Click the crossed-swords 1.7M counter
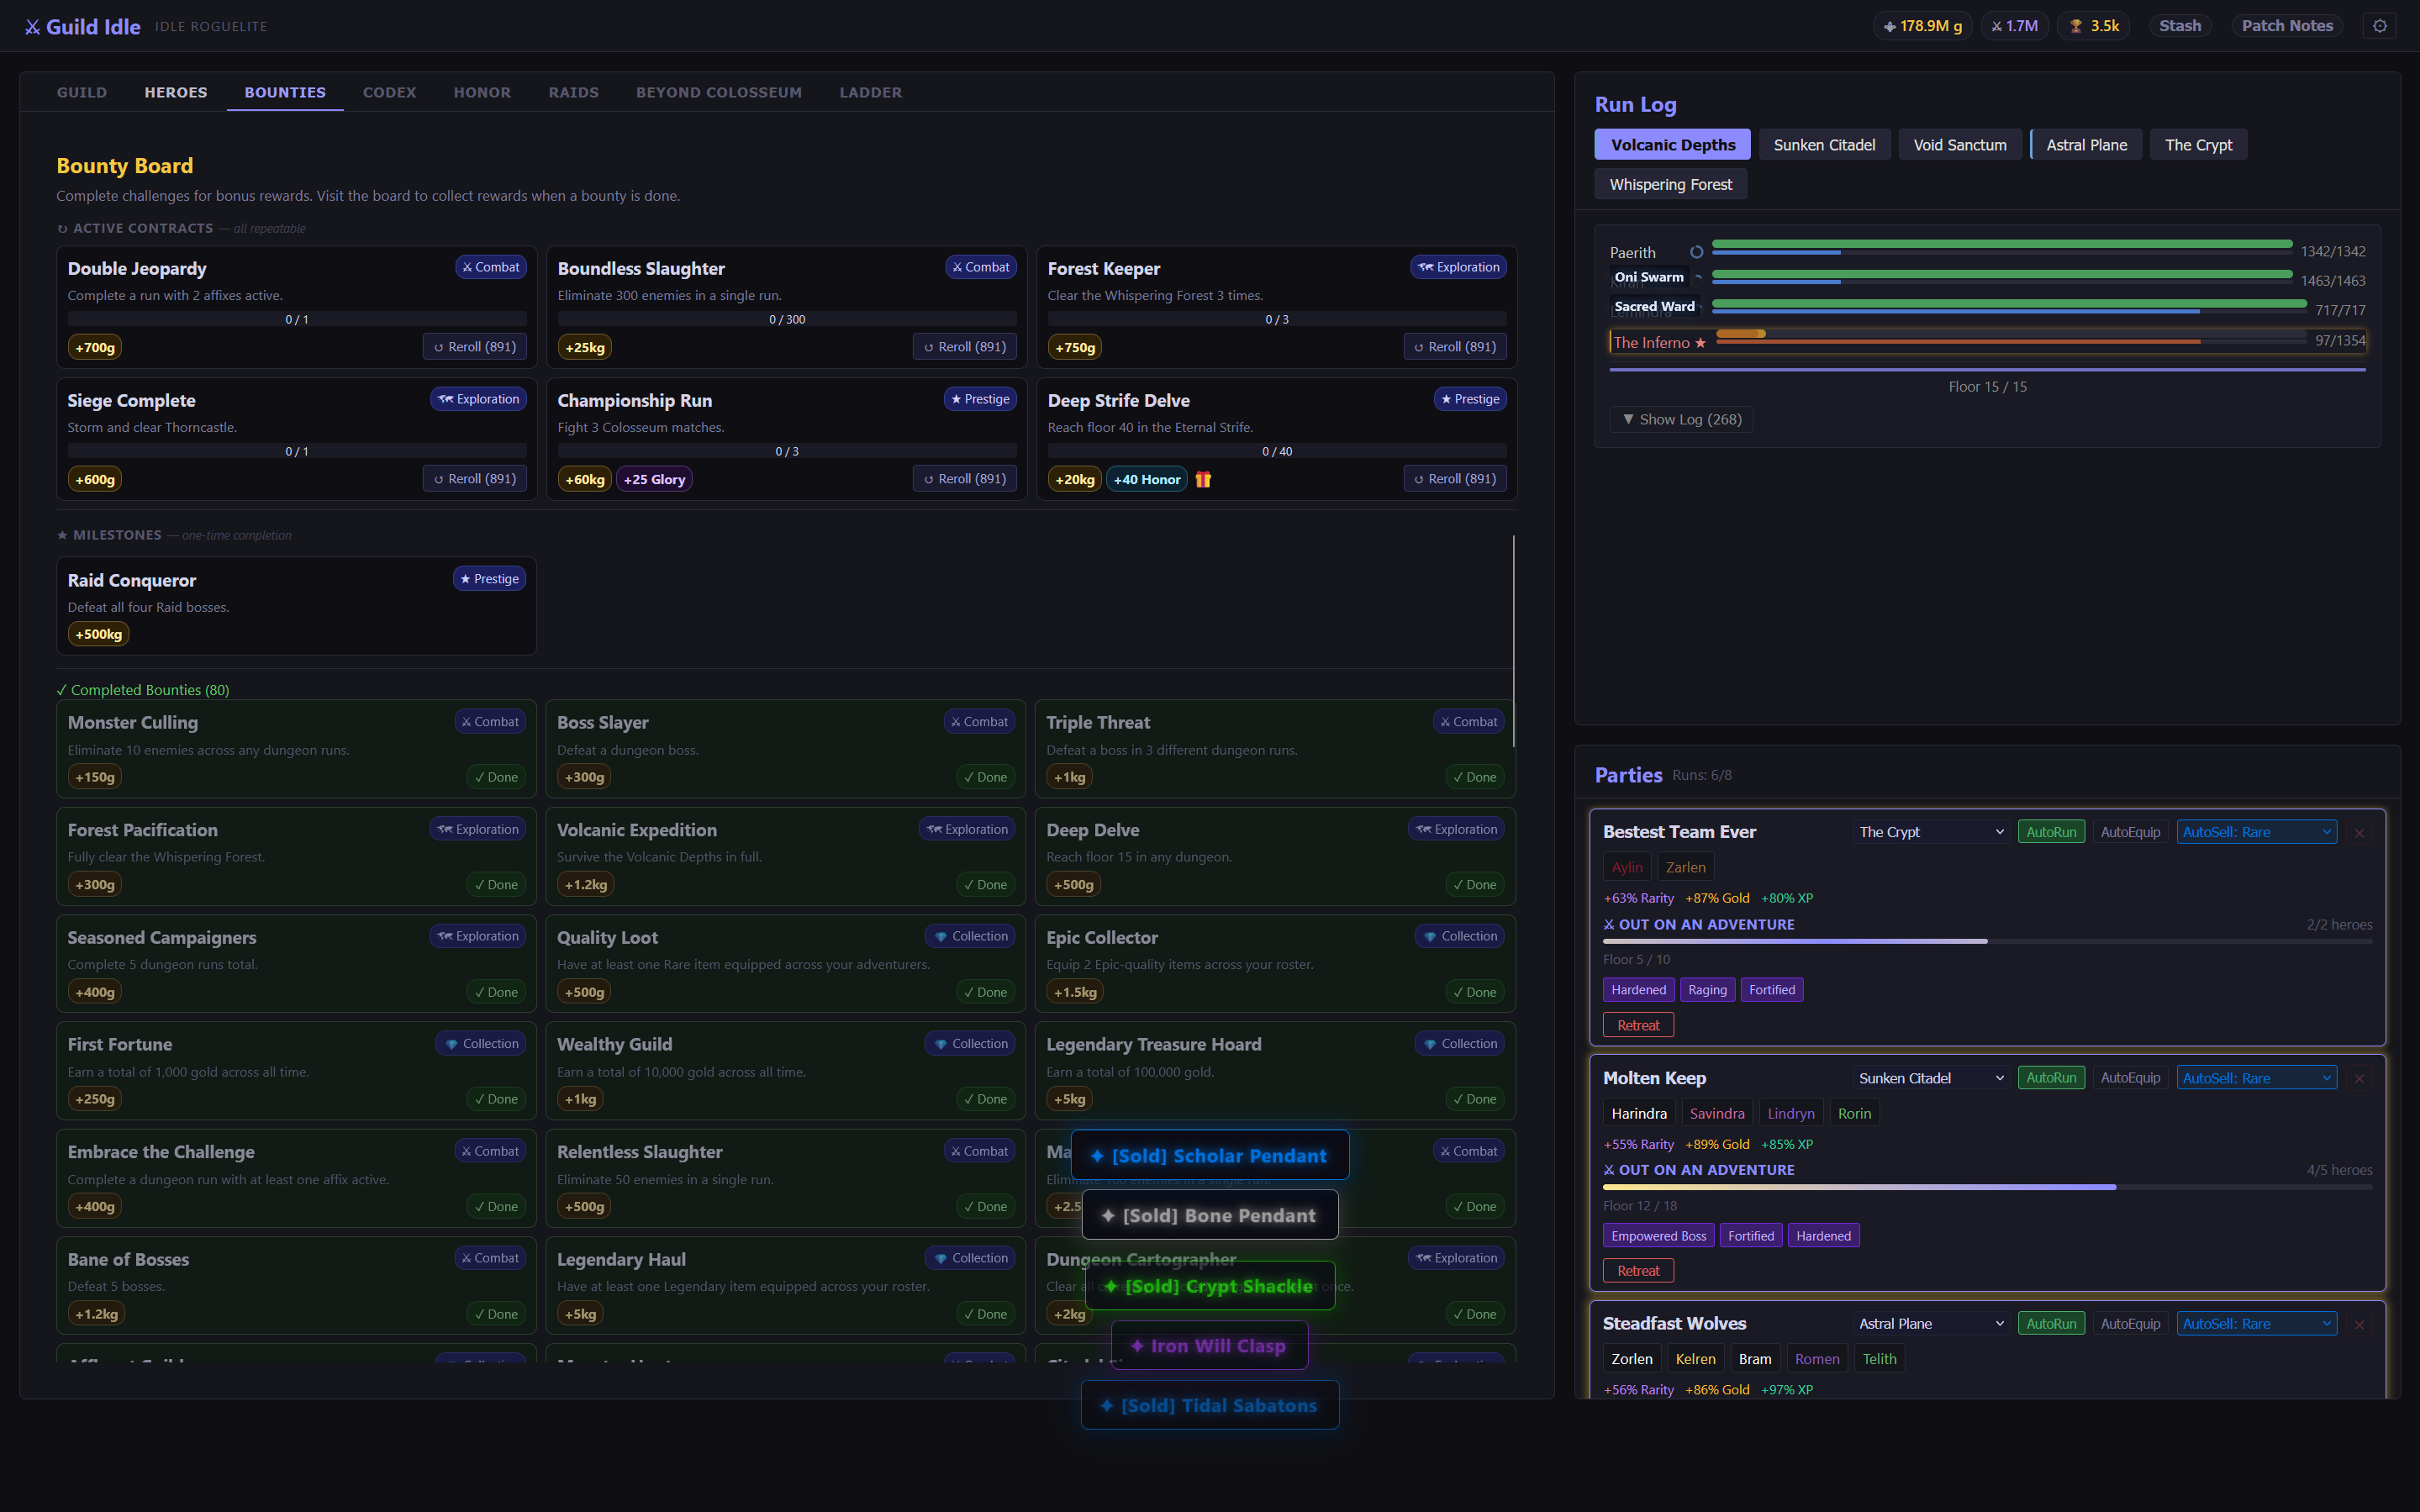 coord(2014,26)
